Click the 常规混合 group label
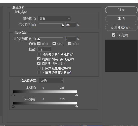 point(21,12)
